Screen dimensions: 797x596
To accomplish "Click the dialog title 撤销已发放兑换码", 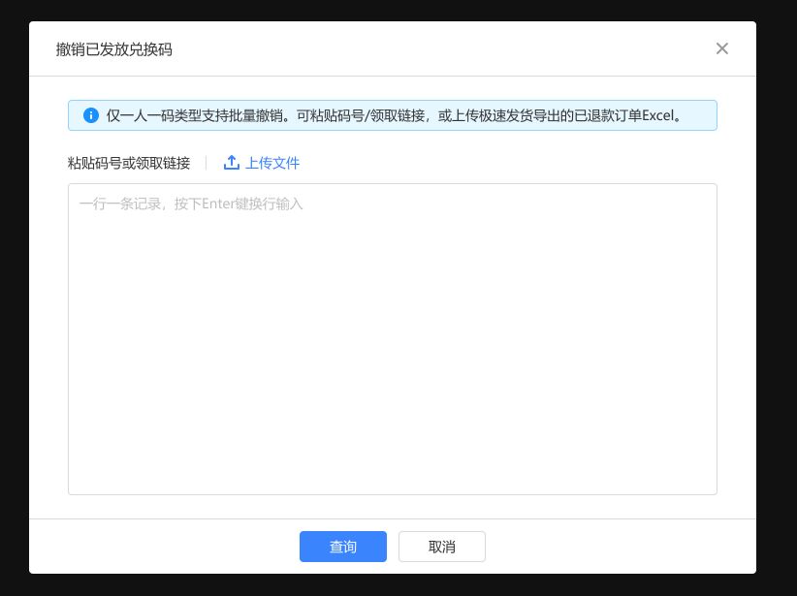I will click(113, 49).
